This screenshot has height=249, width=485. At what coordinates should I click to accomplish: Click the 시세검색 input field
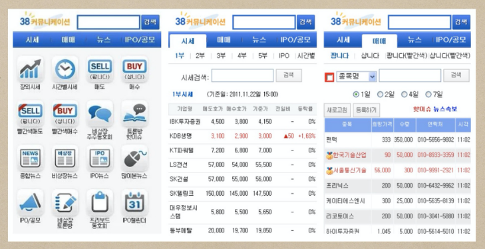pyautogui.click(x=242, y=76)
